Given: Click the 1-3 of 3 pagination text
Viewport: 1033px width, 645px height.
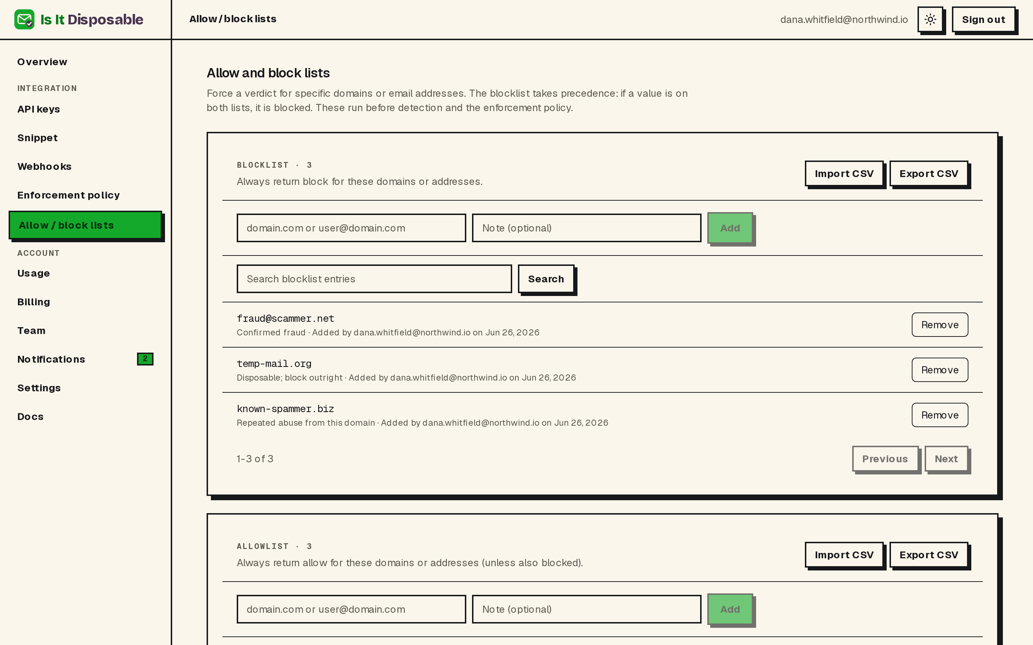Looking at the screenshot, I should pos(255,459).
